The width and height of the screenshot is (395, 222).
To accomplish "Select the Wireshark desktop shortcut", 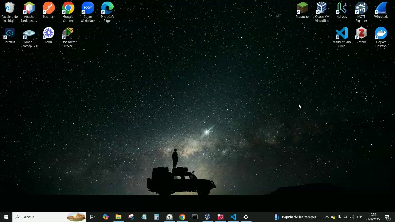I will [x=381, y=10].
